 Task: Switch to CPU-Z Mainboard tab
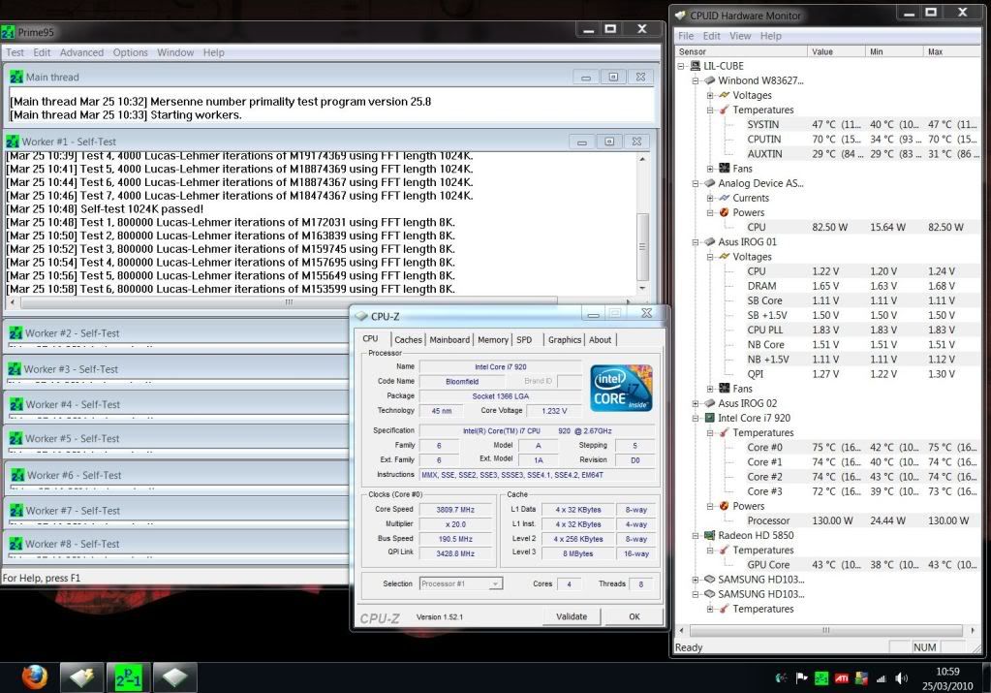click(449, 339)
